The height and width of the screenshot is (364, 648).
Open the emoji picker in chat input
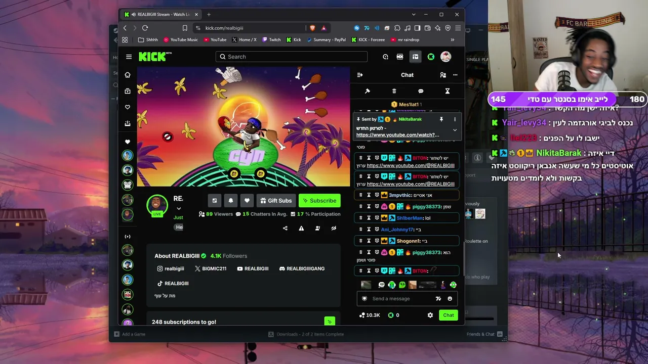click(x=450, y=299)
